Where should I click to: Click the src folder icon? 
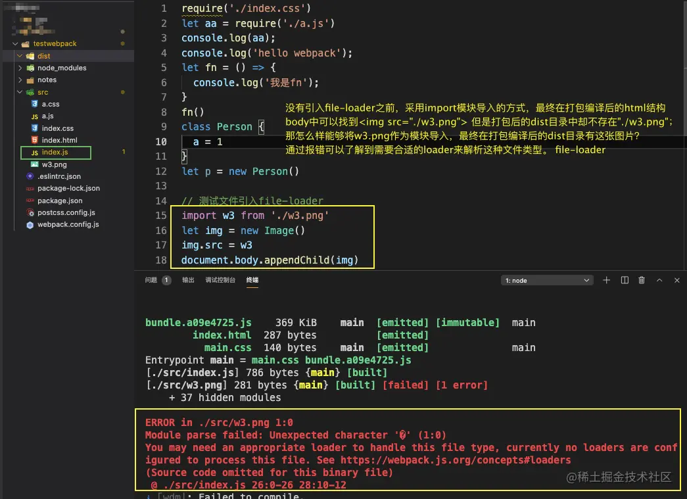point(30,92)
